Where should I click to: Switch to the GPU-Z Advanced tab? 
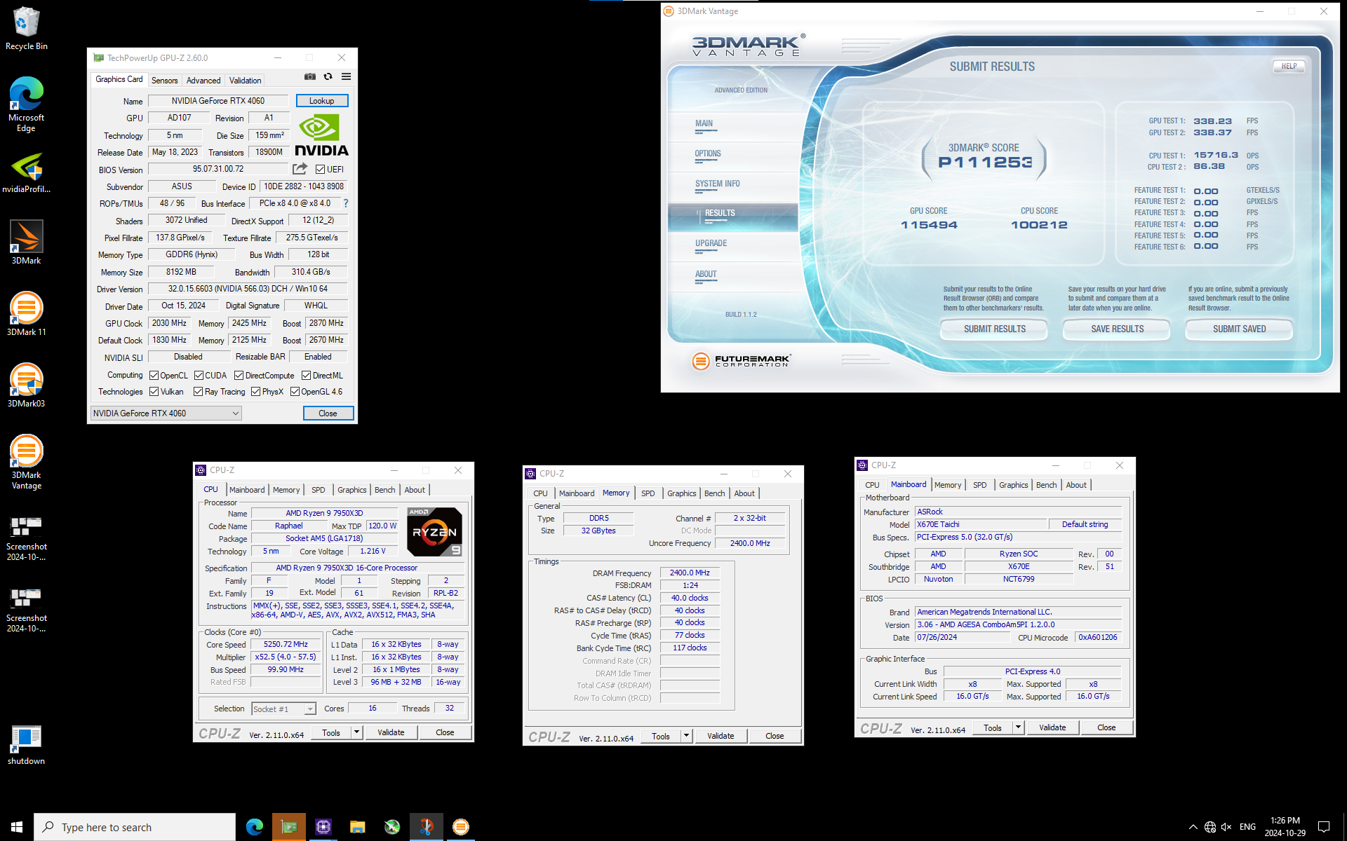[203, 81]
